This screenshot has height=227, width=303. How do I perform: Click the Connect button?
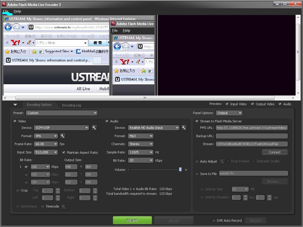pyautogui.click(x=275, y=152)
